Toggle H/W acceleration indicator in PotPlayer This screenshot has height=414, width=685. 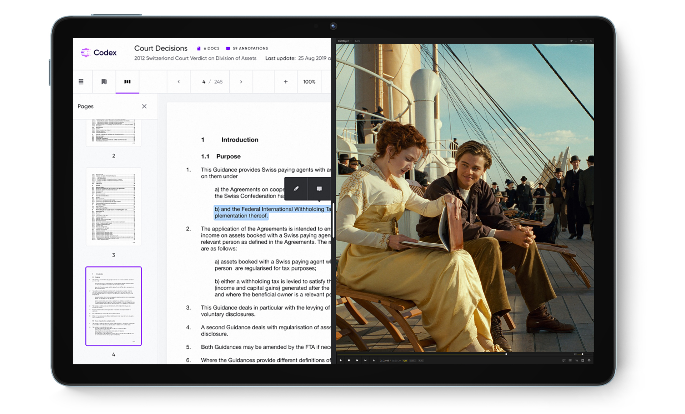pyautogui.click(x=405, y=360)
